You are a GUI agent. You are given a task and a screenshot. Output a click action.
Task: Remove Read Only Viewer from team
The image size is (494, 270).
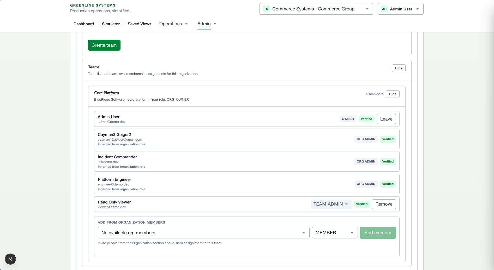click(384, 204)
